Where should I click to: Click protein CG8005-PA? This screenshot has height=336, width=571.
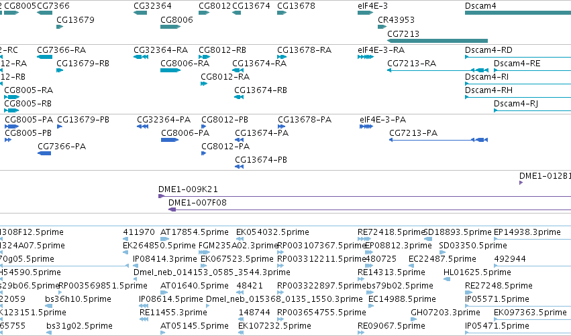tap(29, 120)
